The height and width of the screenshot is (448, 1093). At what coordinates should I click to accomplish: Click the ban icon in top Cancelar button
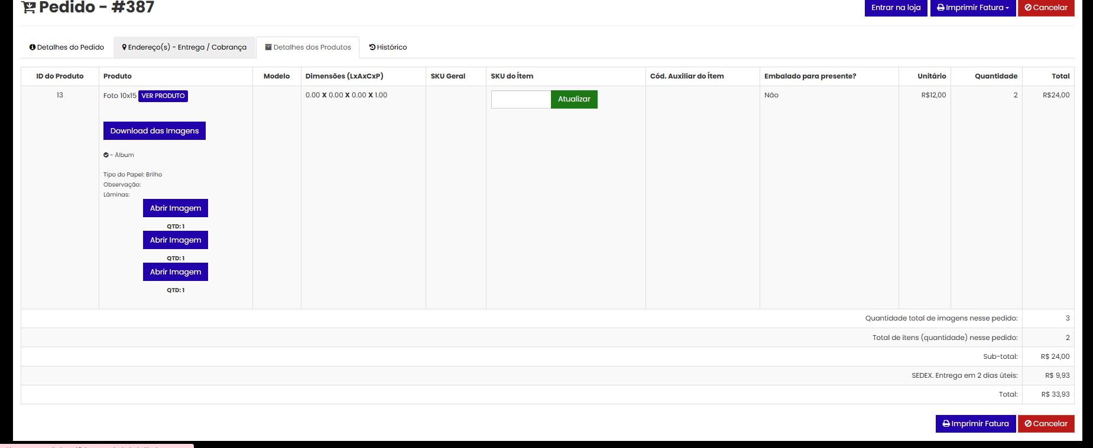pos(1028,8)
